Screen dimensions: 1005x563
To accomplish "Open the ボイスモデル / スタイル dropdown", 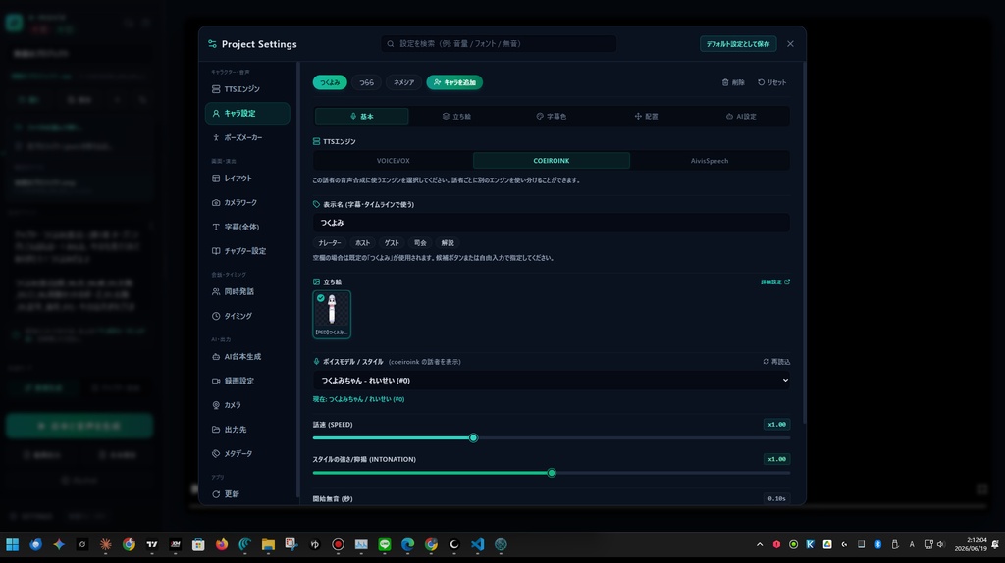I will pyautogui.click(x=552, y=381).
